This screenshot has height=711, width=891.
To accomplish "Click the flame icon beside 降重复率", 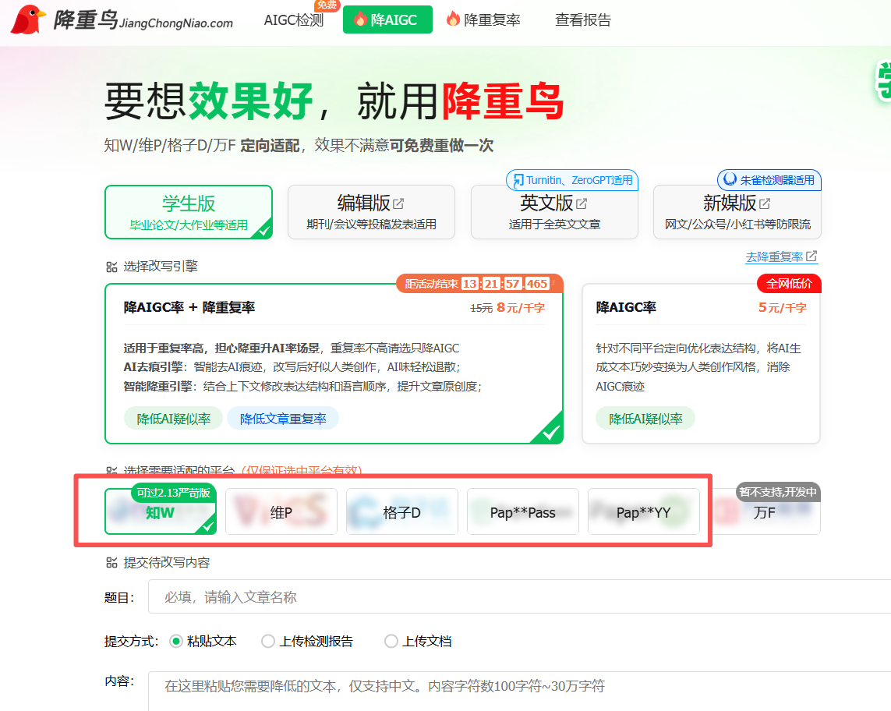I will pyautogui.click(x=453, y=19).
